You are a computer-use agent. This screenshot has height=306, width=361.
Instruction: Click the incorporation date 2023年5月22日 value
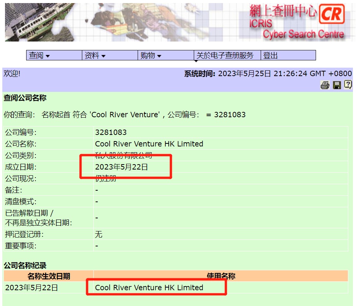click(121, 167)
